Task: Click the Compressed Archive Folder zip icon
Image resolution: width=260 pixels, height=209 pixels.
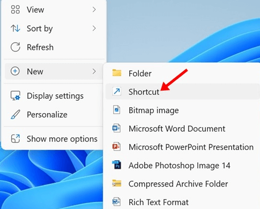Action: (x=117, y=183)
